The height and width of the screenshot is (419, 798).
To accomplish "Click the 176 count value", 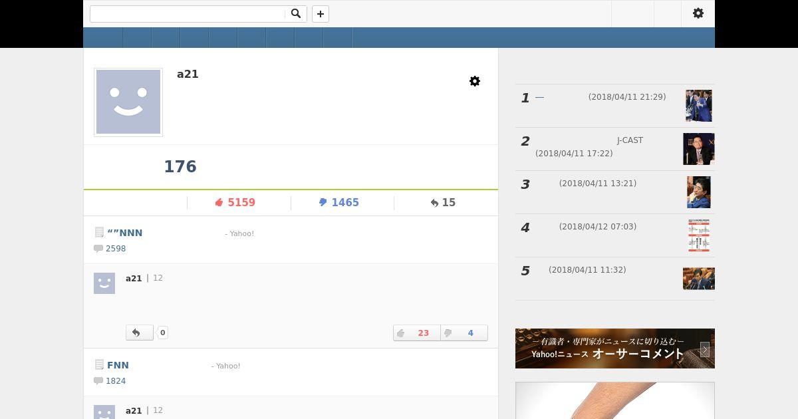I will click(x=180, y=167).
